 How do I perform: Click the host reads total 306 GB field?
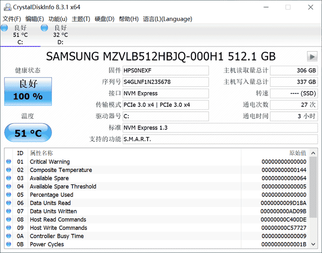[294, 70]
